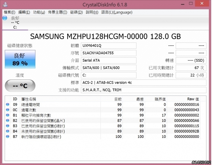Click the CrystalDiskInfo app icon in title bar
This screenshot has width=213, height=165.
click(5, 4)
